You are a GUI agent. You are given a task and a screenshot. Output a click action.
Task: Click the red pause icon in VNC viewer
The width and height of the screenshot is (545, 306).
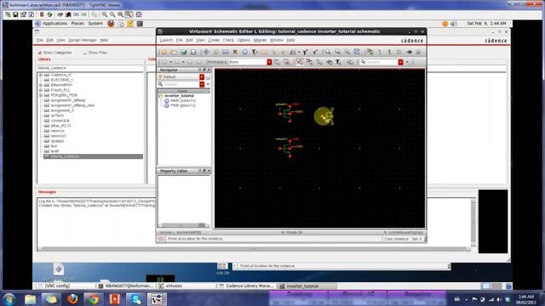coord(42,14)
